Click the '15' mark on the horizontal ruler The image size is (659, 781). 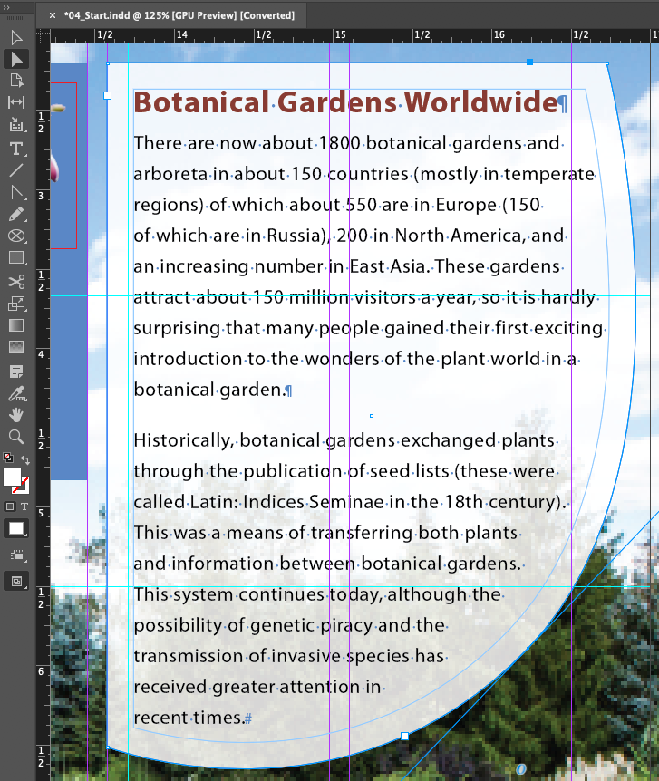(x=341, y=34)
